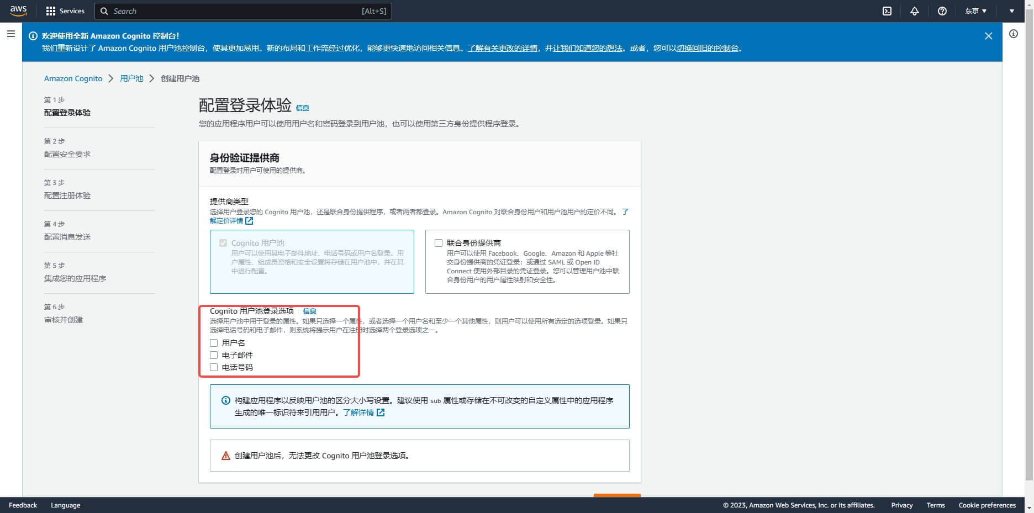1034x513 pixels.
Task: Go to 用户池 in the breadcrumb
Action: tap(131, 78)
